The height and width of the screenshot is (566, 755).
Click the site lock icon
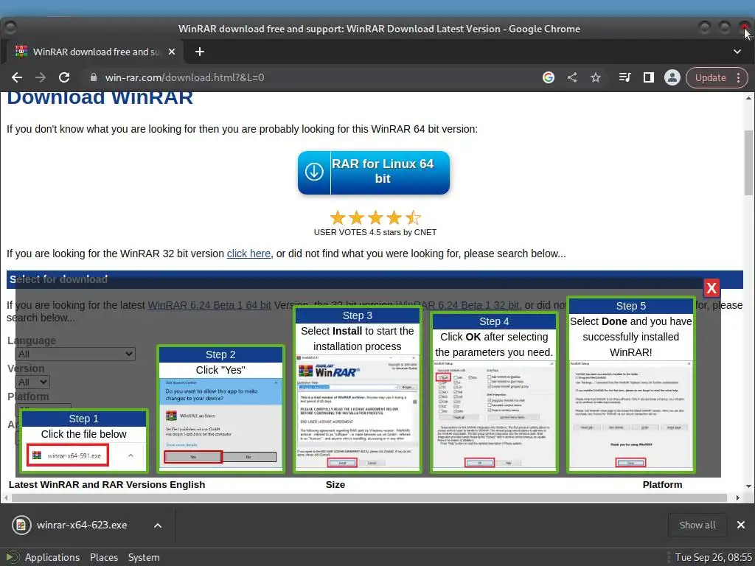94,77
